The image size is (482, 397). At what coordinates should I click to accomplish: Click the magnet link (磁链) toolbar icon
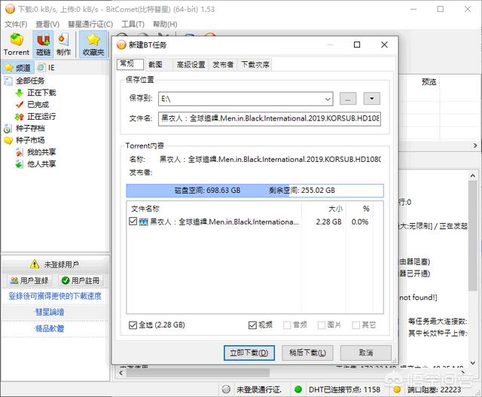point(44,44)
